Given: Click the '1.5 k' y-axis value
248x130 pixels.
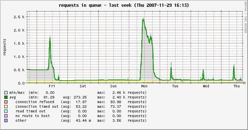Looking at the screenshot, I should pyautogui.click(x=19, y=43).
